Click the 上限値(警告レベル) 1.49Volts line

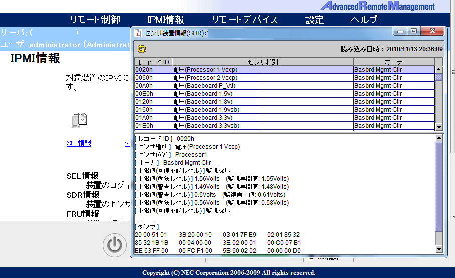tap(212, 187)
